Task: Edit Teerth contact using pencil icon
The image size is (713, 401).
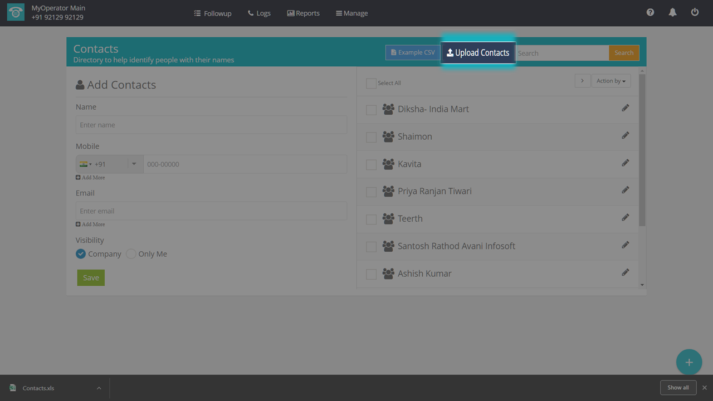Action: pos(626,218)
